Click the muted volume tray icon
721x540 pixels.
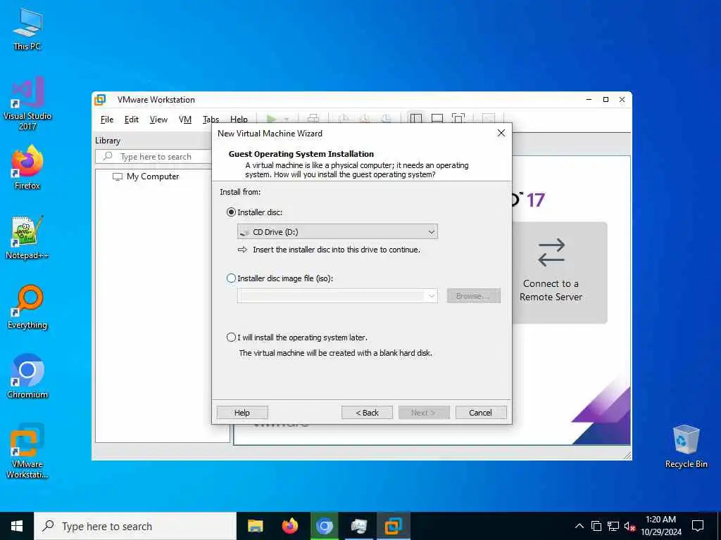tap(630, 526)
